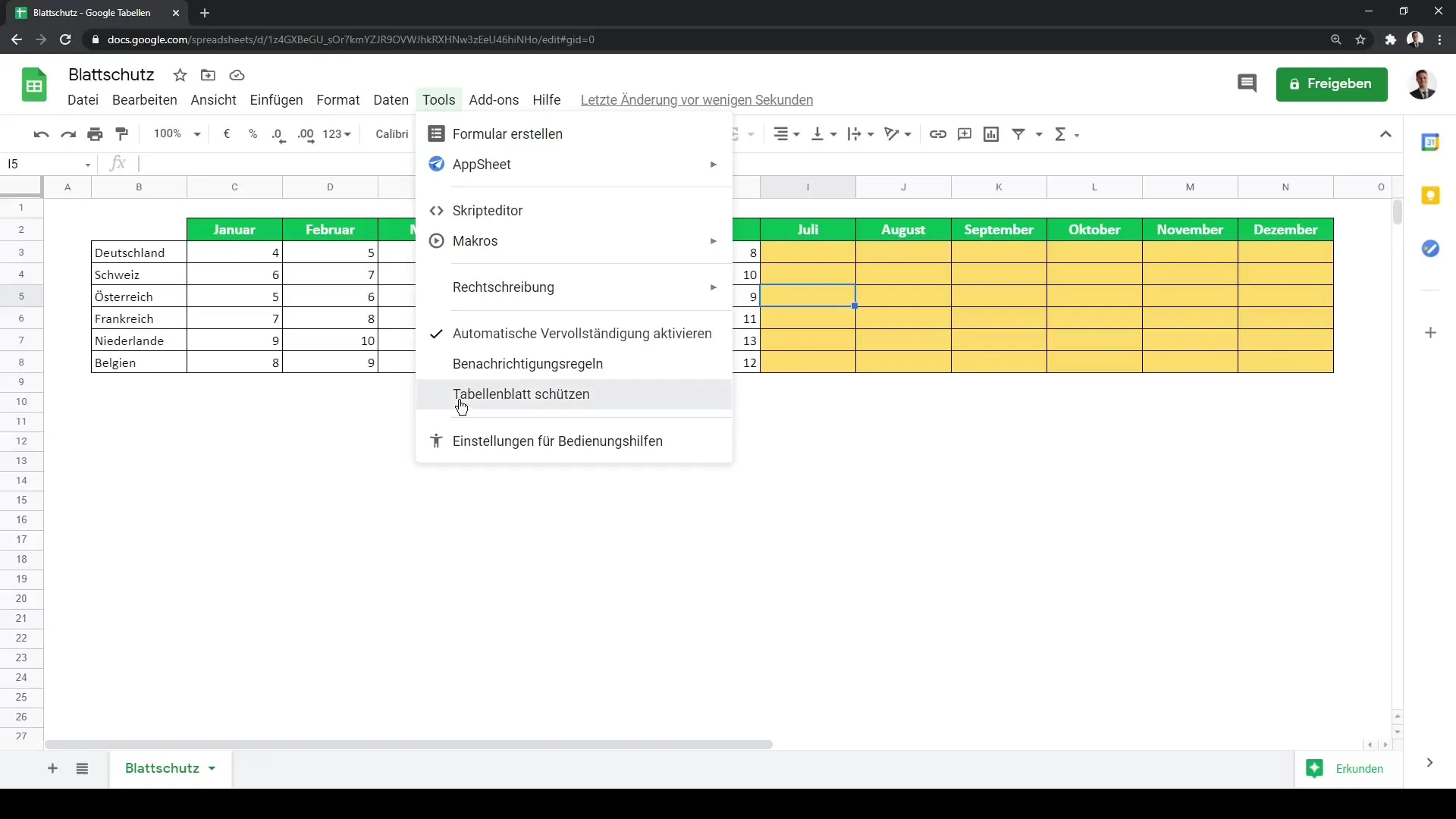Image resolution: width=1456 pixels, height=819 pixels.
Task: Toggle Automatische Vervollständigung aktivieren
Action: point(574,334)
